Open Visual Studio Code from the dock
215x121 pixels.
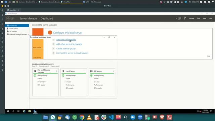click(111, 117)
